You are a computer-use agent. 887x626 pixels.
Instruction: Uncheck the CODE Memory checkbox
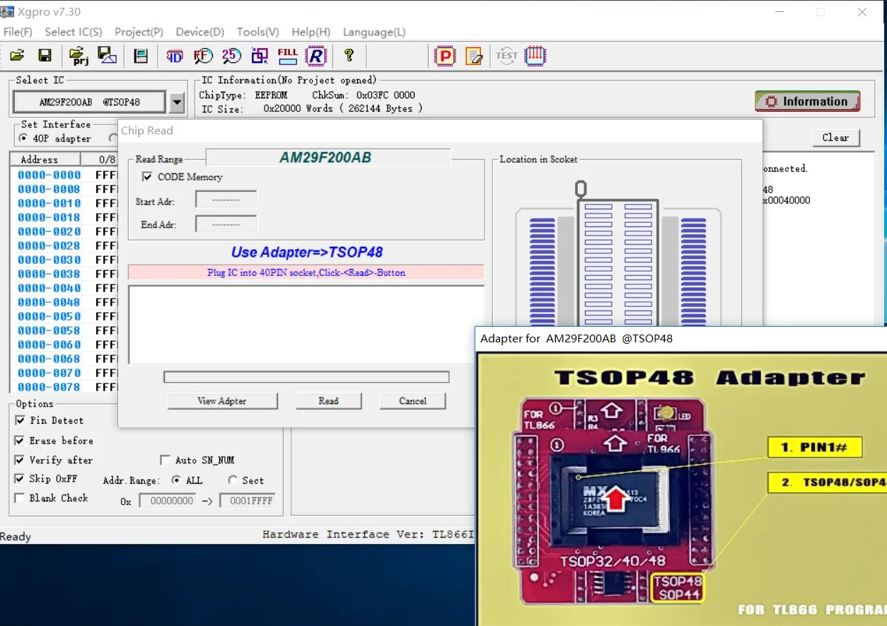tap(147, 177)
